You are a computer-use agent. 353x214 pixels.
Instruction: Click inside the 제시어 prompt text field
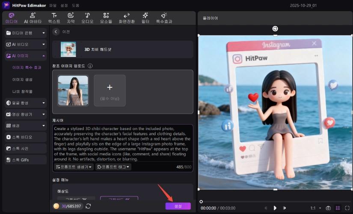(123, 143)
